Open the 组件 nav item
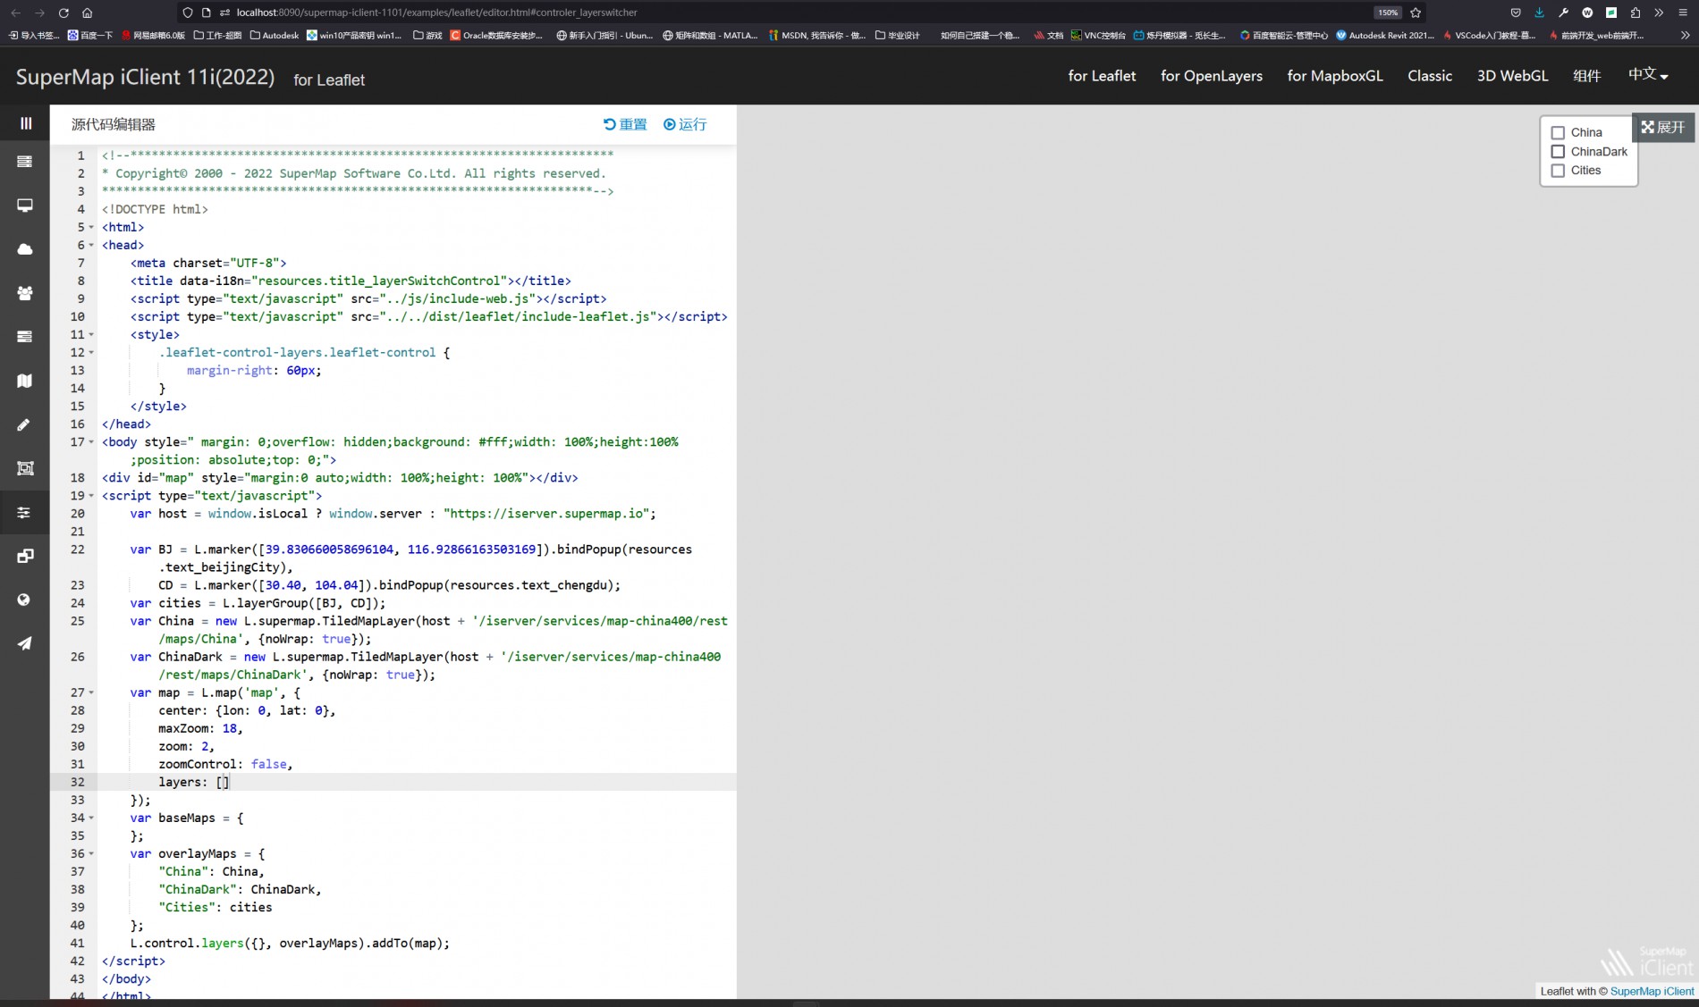1699x1007 pixels. point(1587,76)
